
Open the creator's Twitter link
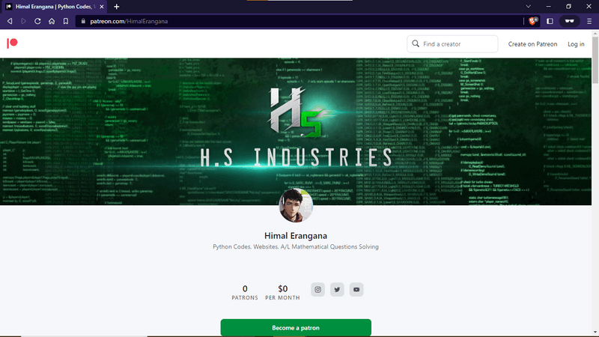pyautogui.click(x=337, y=290)
